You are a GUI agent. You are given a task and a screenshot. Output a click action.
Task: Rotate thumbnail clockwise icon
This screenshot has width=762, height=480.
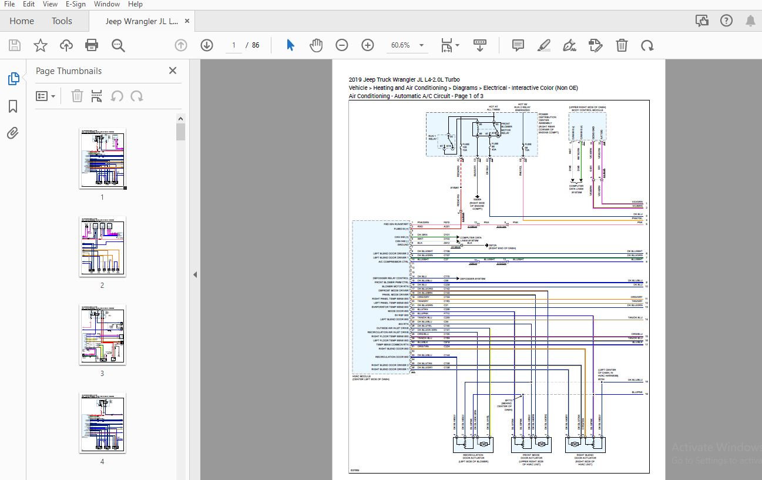pos(137,96)
